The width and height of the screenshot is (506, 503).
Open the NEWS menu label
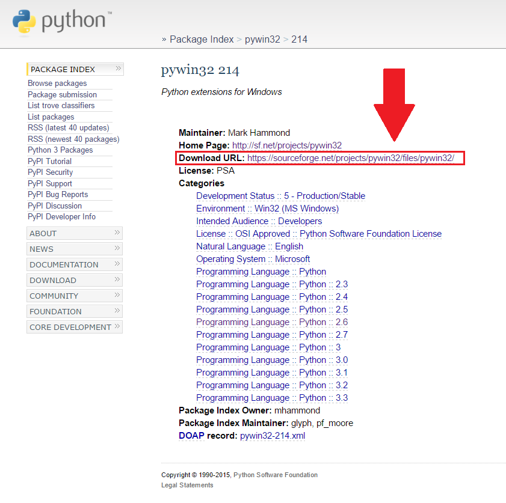click(42, 249)
